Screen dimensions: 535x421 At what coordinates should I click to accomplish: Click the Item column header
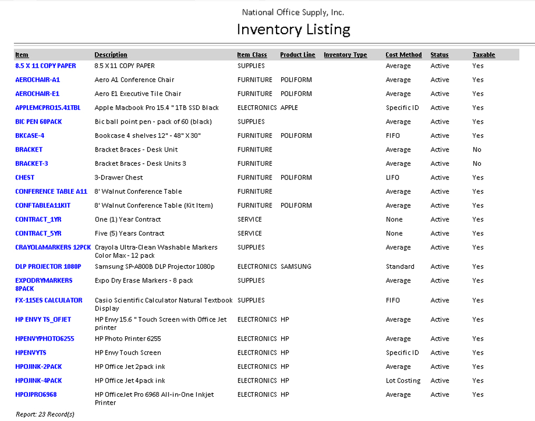click(22, 55)
